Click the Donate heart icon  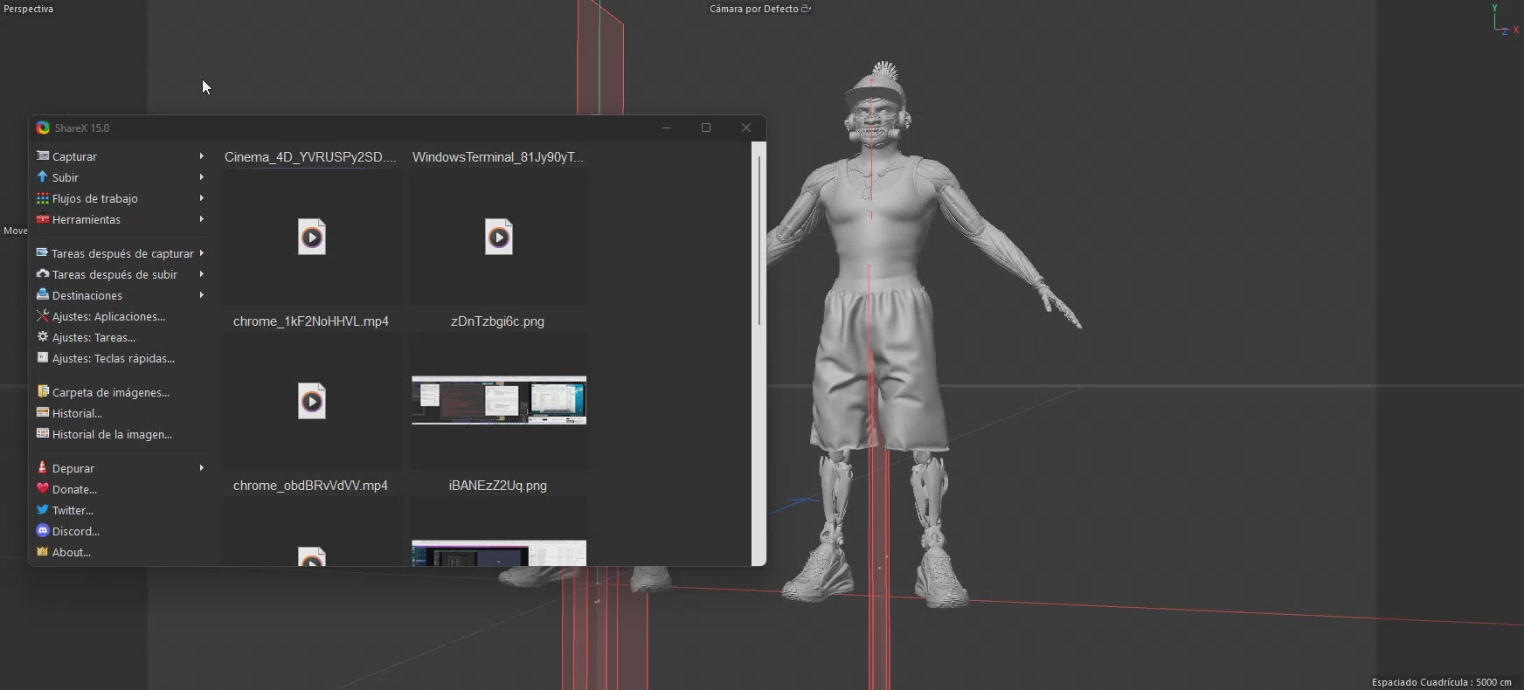point(42,489)
